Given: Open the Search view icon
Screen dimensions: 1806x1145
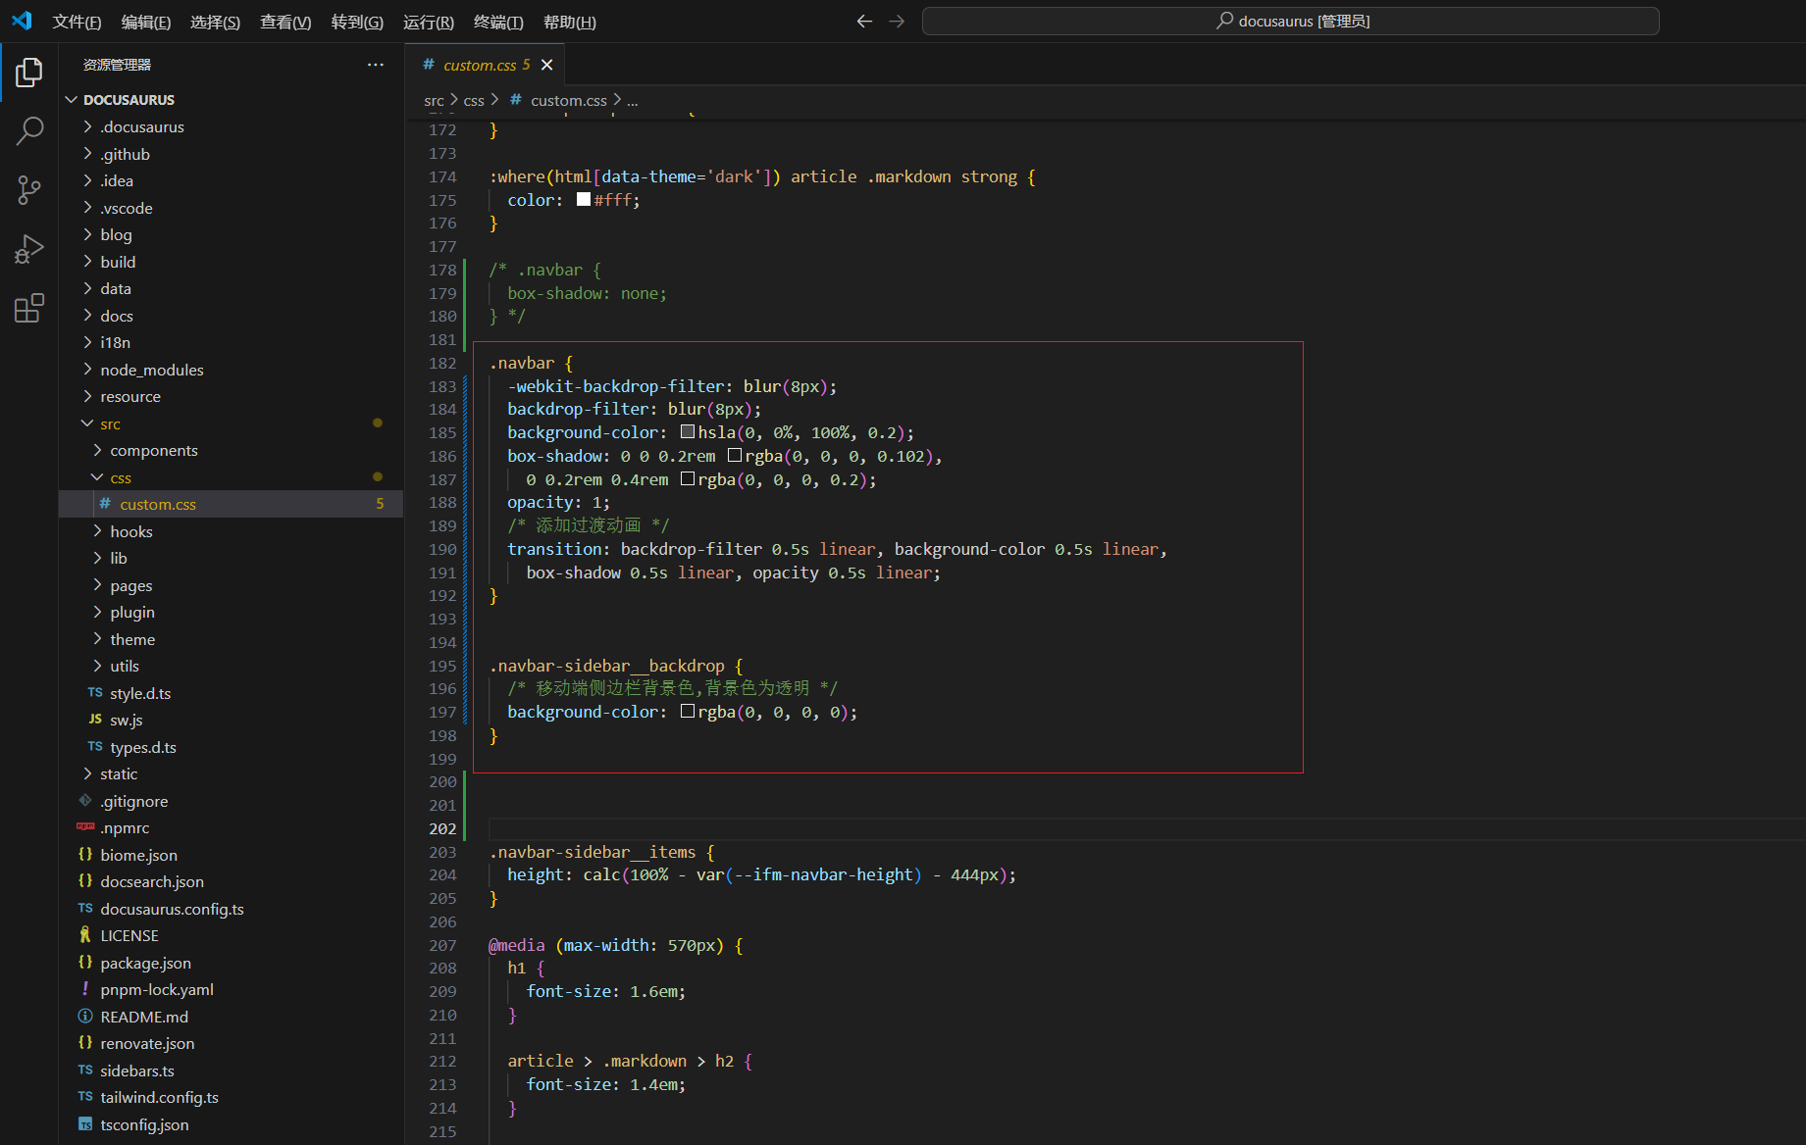Looking at the screenshot, I should 29,130.
